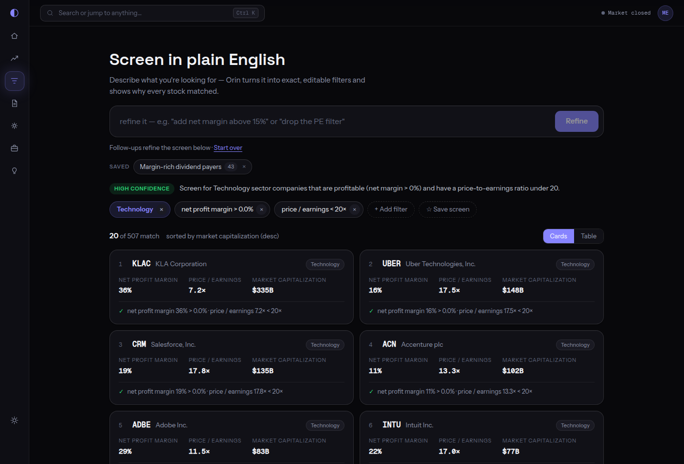Open the ADBE Adobe card
Screen dimensions: 684x464
click(x=232, y=438)
